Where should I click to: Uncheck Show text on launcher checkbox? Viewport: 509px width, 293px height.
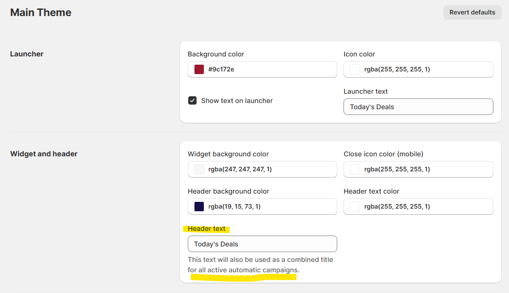click(x=192, y=100)
